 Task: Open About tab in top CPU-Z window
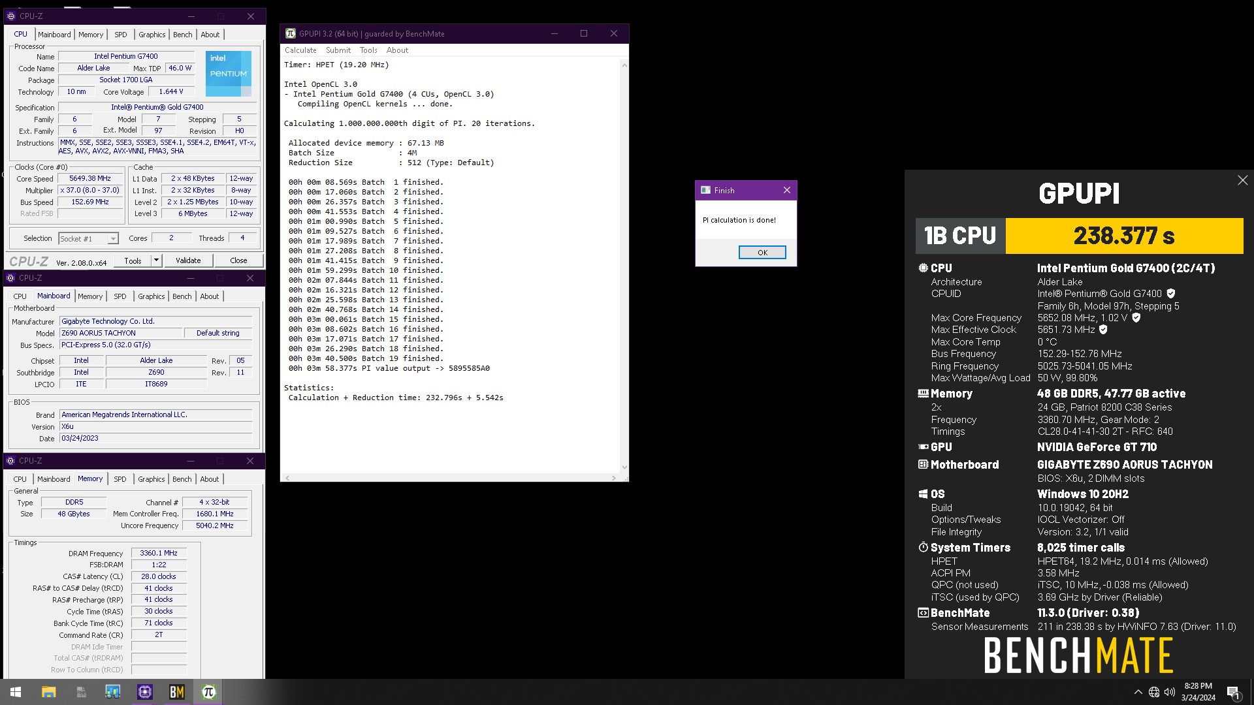tap(210, 35)
